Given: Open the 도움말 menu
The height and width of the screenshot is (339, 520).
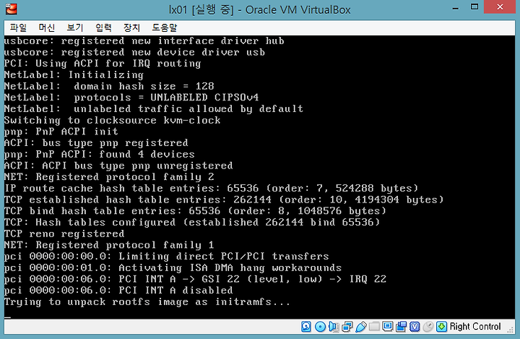Looking at the screenshot, I should (165, 27).
